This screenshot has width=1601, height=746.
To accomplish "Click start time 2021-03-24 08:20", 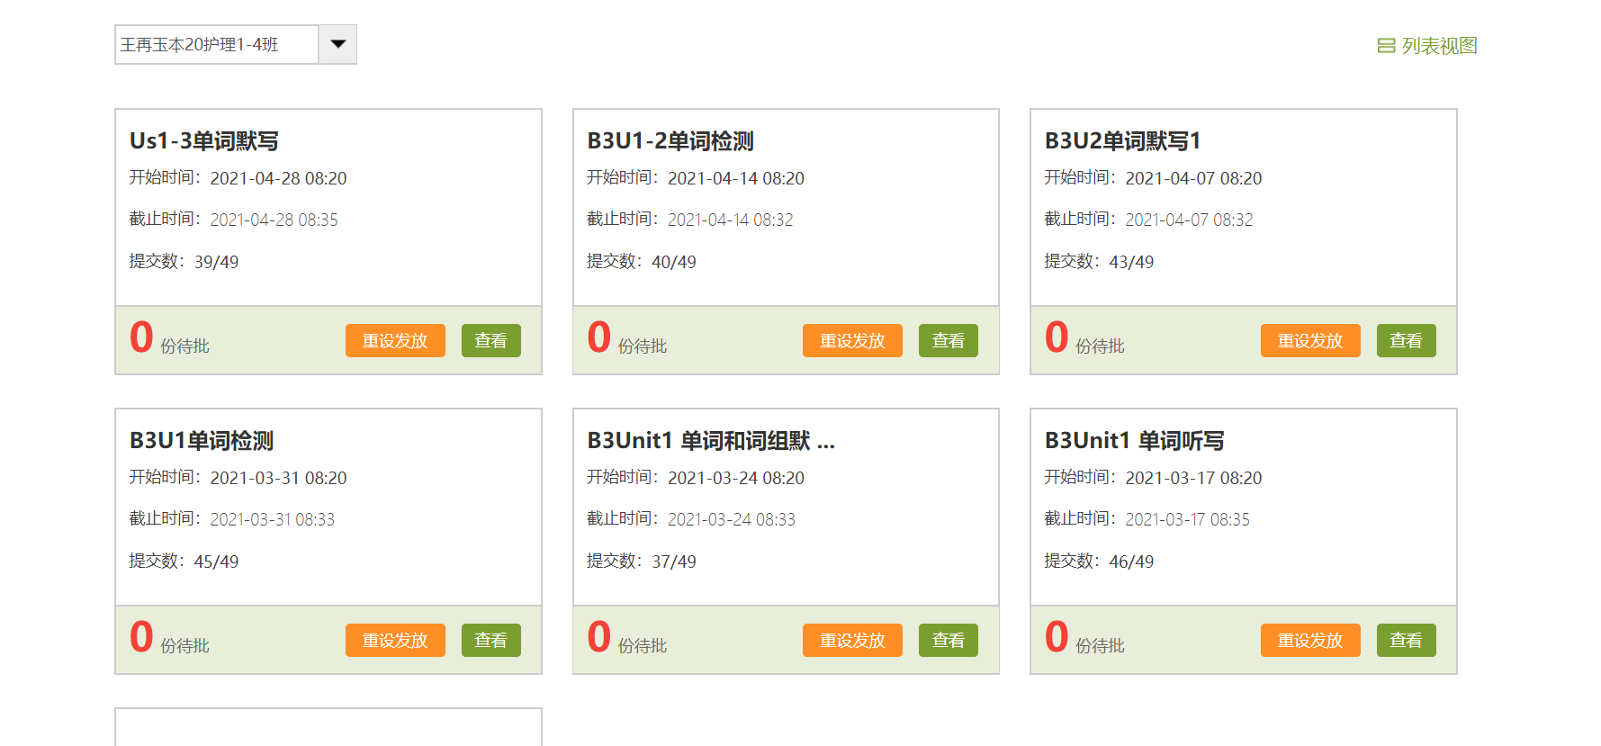I will (736, 478).
